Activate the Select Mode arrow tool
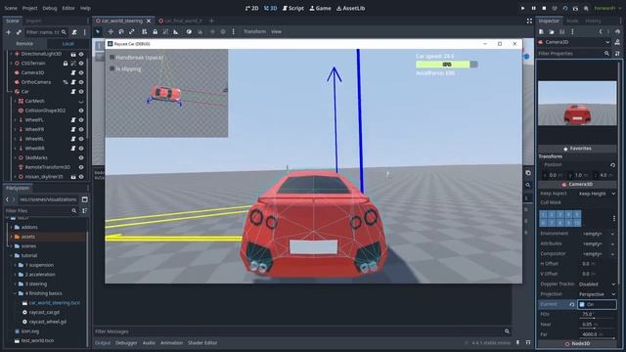 (x=98, y=31)
